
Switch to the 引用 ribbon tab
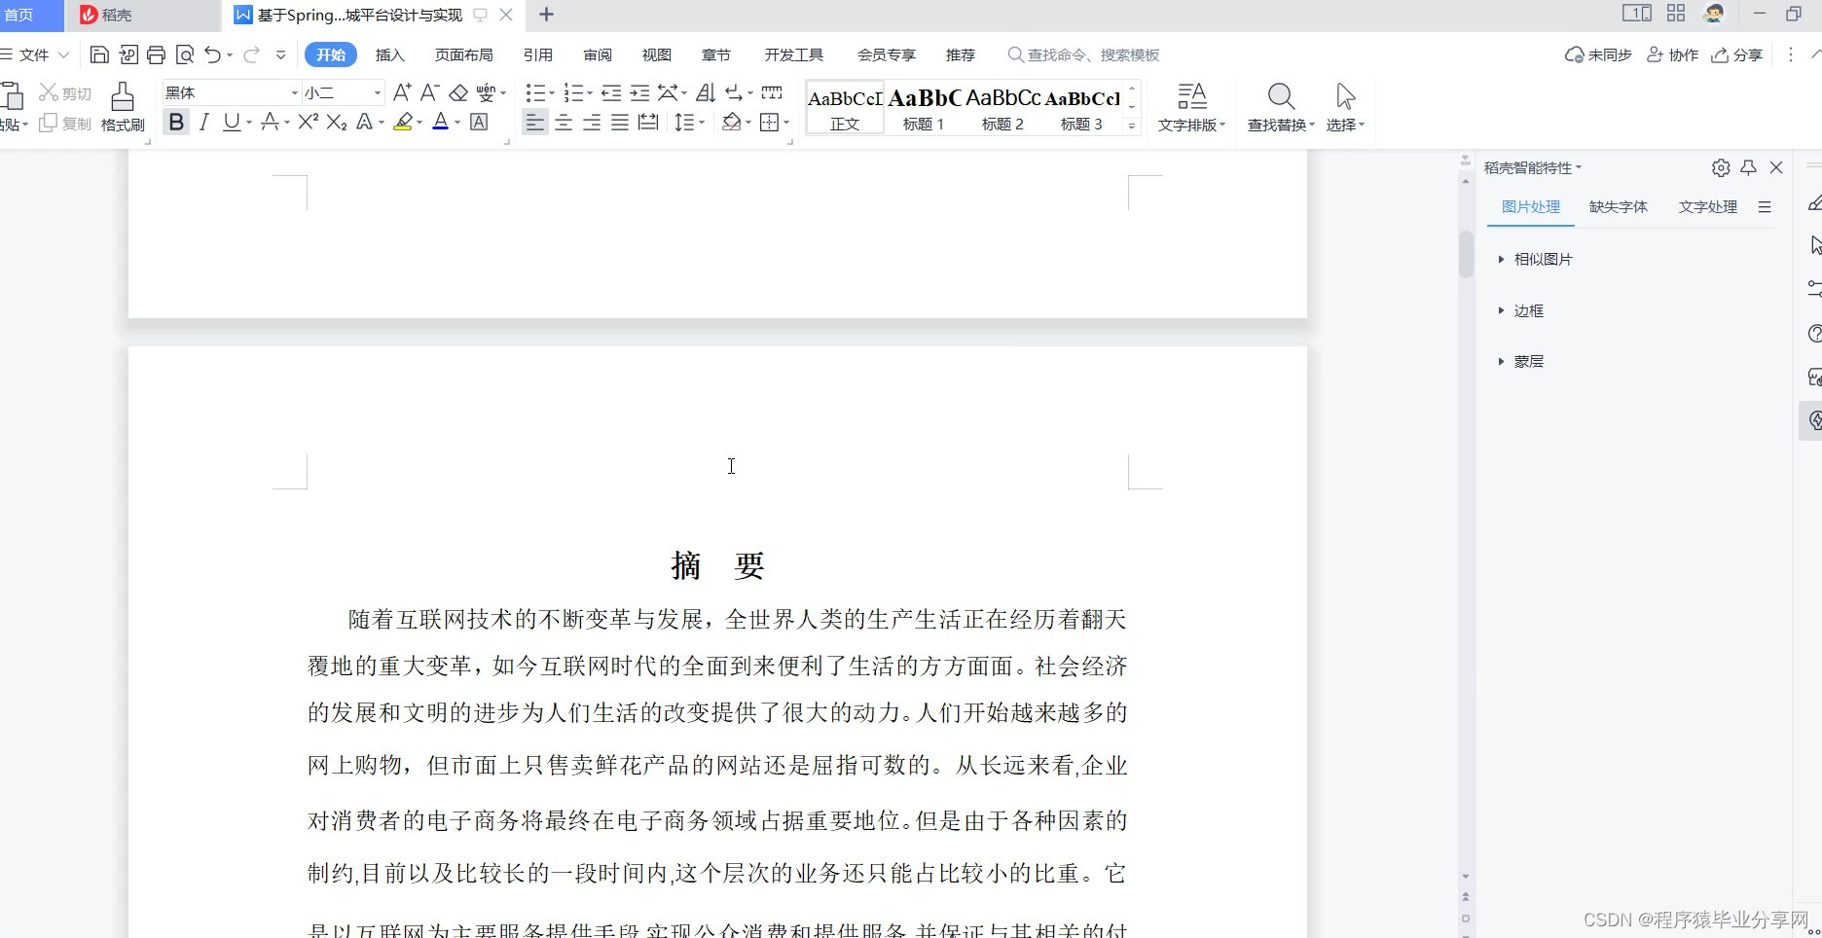click(x=537, y=54)
